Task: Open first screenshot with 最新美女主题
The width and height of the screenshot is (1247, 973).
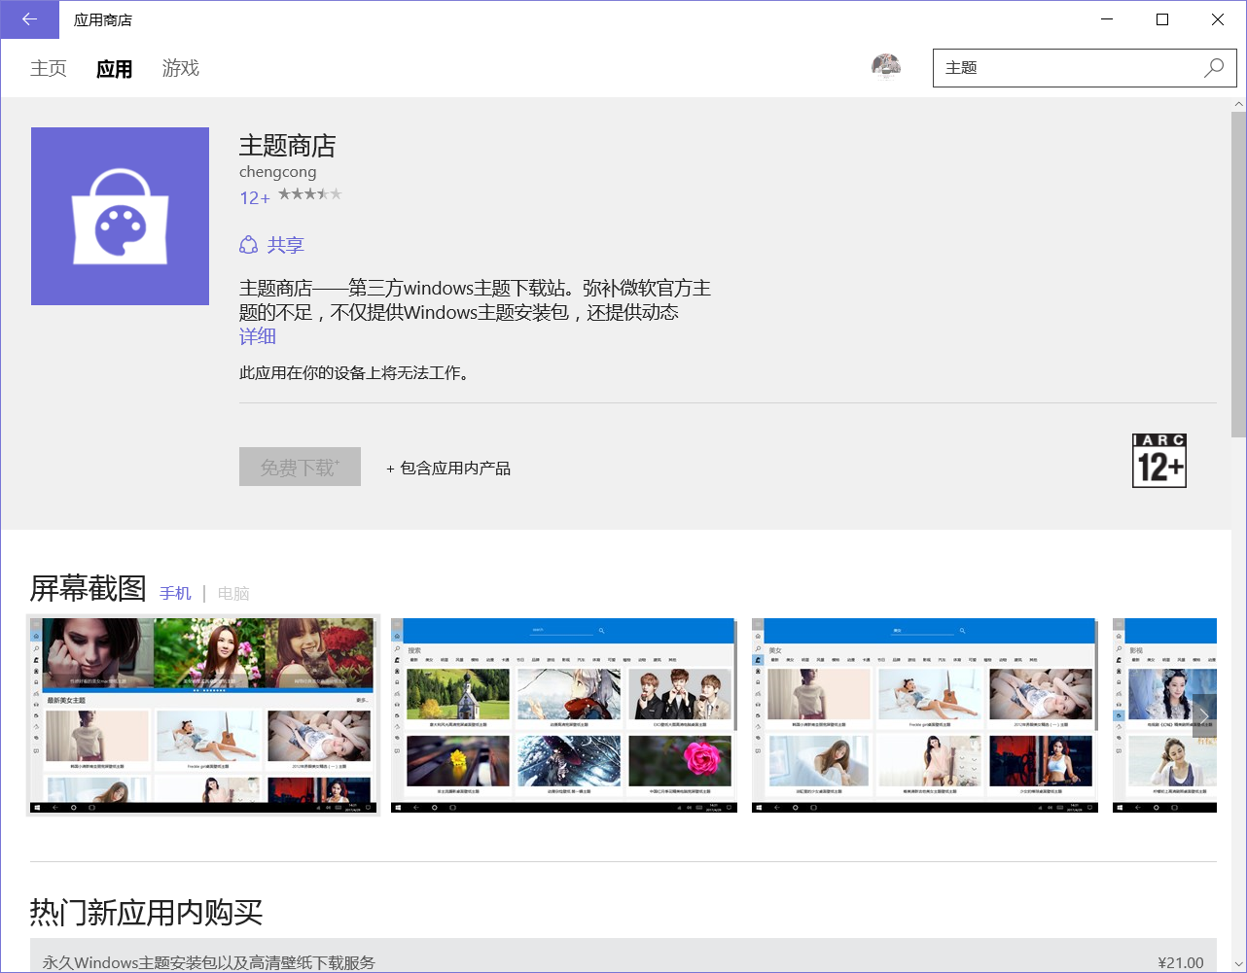Action: pos(202,714)
